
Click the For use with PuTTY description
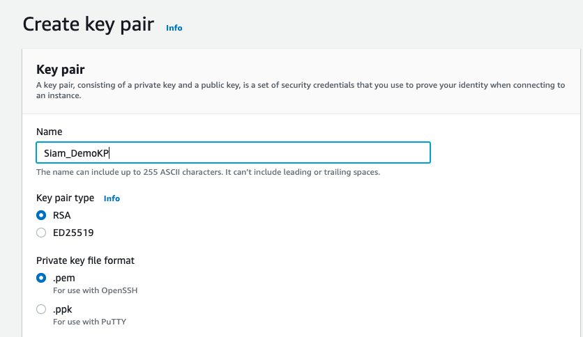tap(89, 322)
